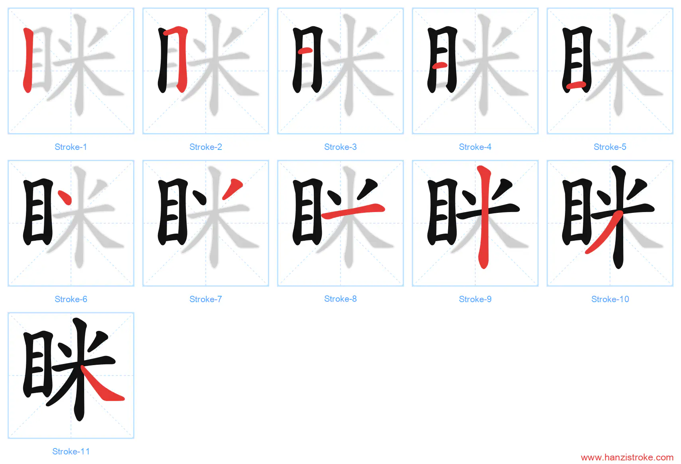Click the Stroke-6 diagram thumbnail
This screenshot has width=681, height=464.
click(71, 223)
